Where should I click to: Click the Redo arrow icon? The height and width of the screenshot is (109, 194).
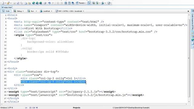(53, 3)
